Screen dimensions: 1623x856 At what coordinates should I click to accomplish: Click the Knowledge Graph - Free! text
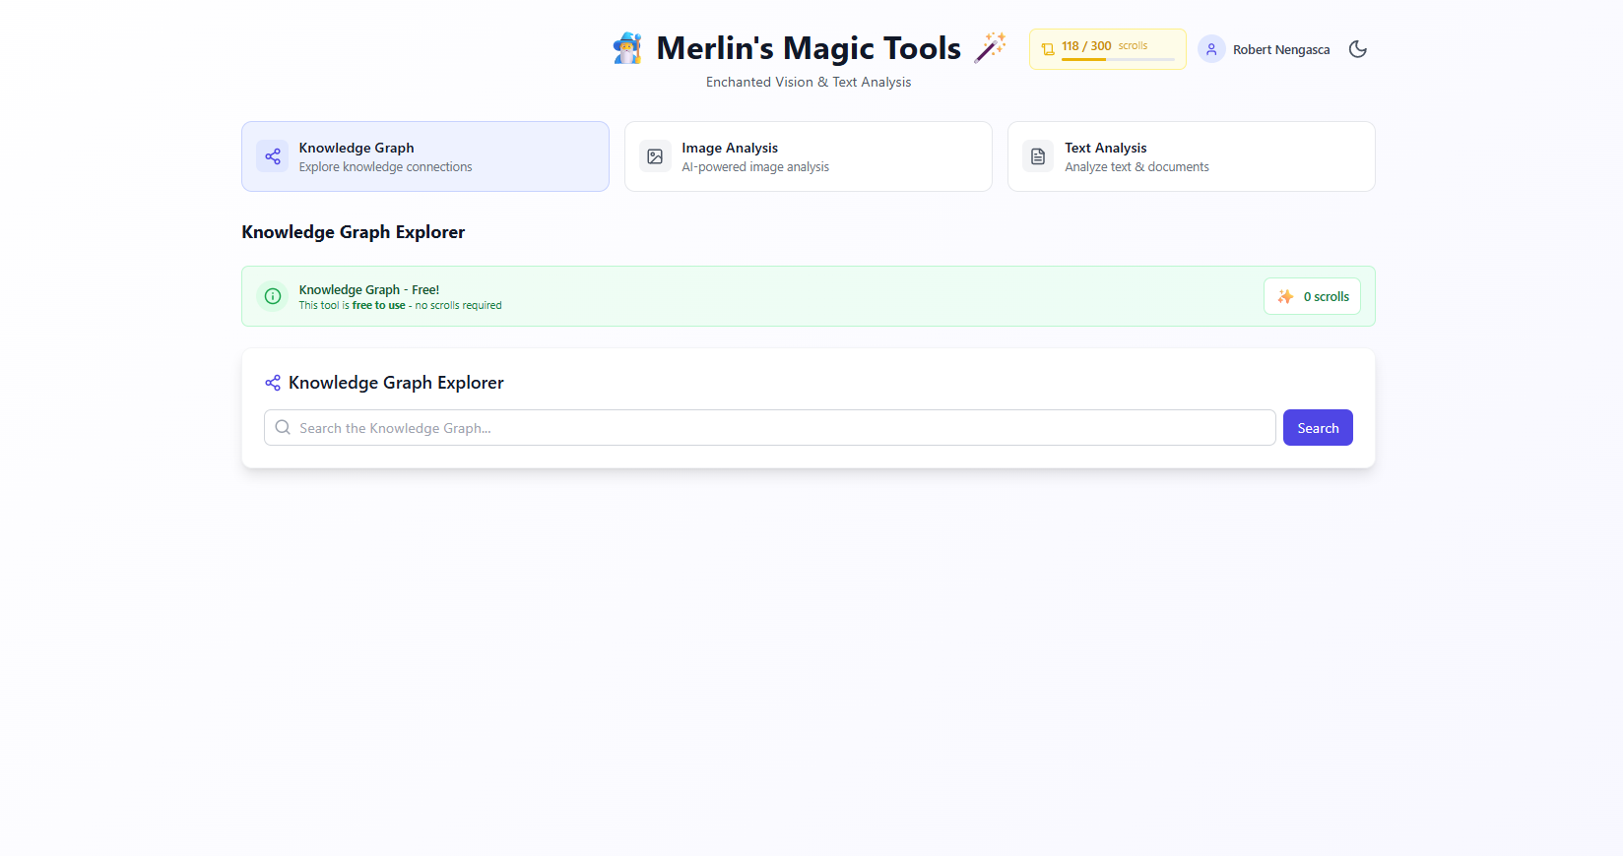click(369, 289)
